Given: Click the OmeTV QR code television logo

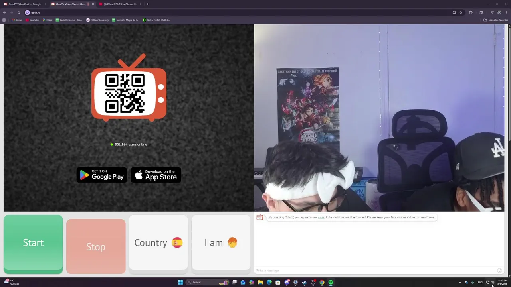Looking at the screenshot, I should point(129,88).
